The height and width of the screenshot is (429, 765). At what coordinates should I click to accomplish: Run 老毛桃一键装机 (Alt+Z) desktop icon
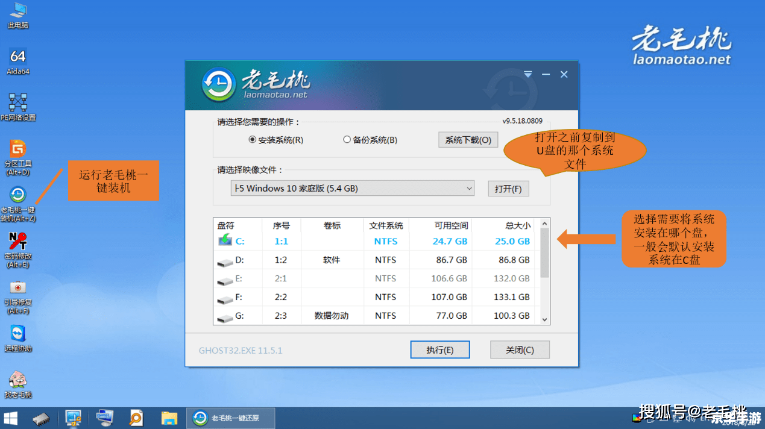[x=18, y=204]
